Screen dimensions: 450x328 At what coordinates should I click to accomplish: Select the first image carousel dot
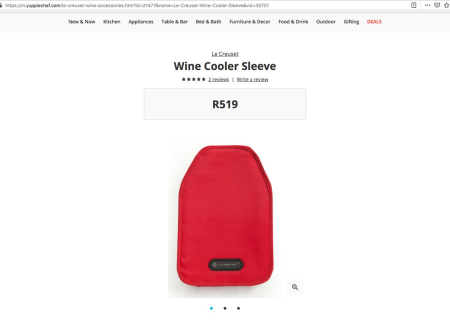tap(211, 308)
